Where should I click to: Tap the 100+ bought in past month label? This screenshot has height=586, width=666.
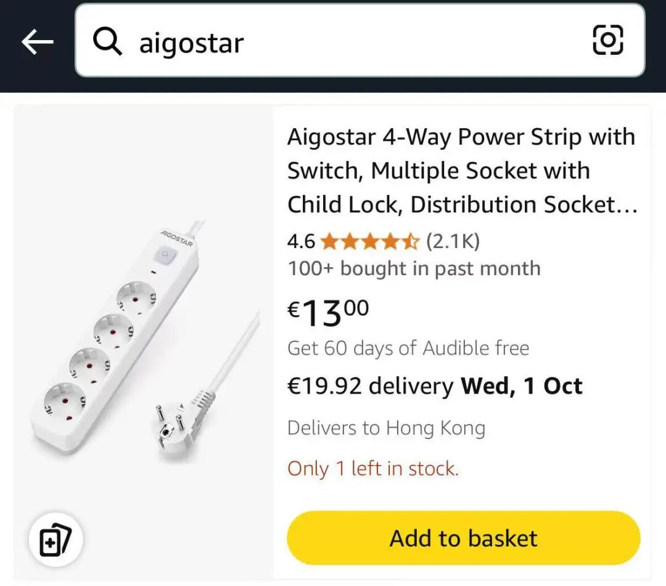tap(414, 269)
